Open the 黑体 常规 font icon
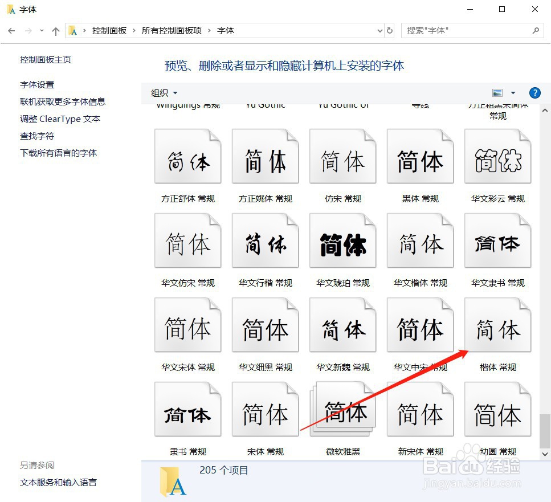This screenshot has width=551, height=502. 420,156
